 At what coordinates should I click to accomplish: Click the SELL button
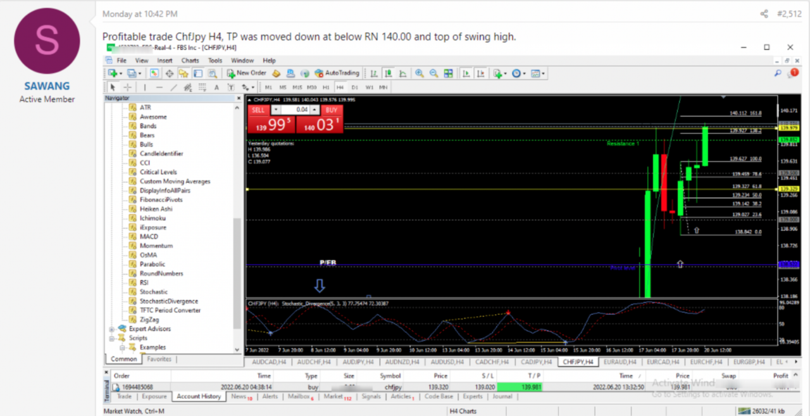point(258,110)
